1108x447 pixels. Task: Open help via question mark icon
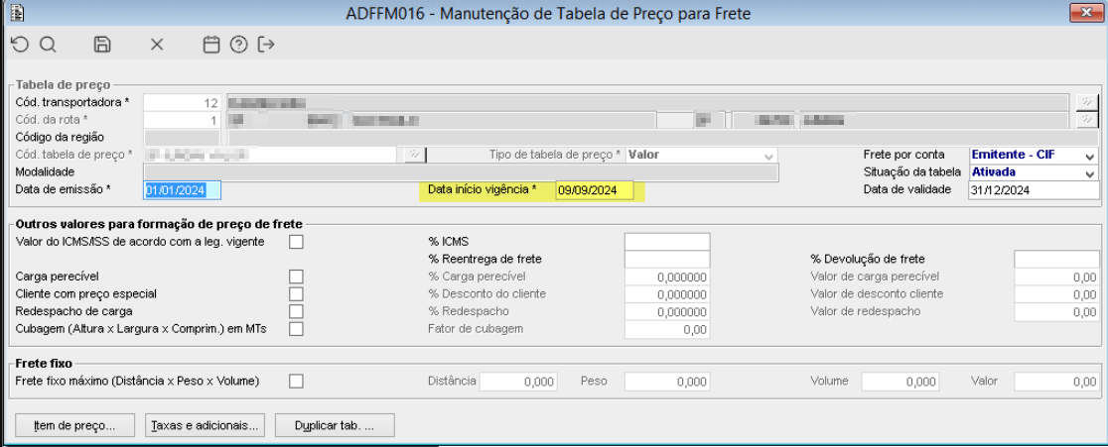tap(239, 45)
